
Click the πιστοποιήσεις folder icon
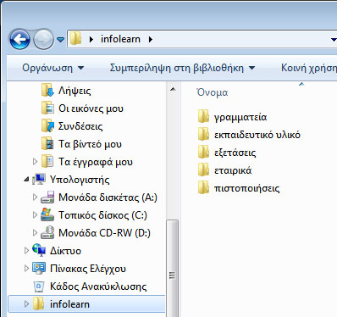(203, 187)
